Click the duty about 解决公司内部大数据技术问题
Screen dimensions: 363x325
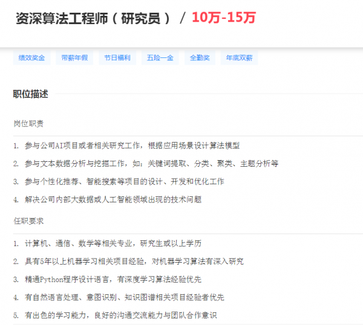click(113, 199)
